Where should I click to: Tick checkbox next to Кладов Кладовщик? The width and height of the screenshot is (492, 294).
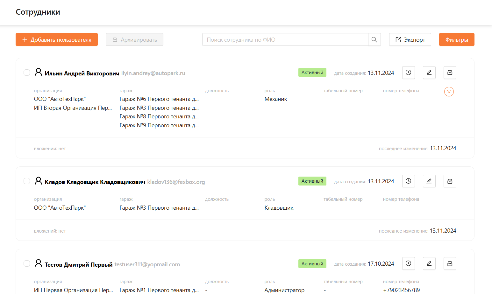point(27,181)
